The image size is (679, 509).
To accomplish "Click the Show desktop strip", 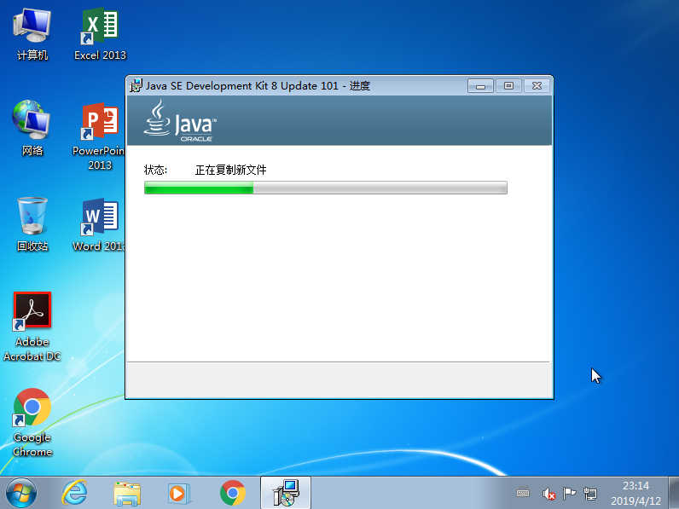I will tap(674, 493).
